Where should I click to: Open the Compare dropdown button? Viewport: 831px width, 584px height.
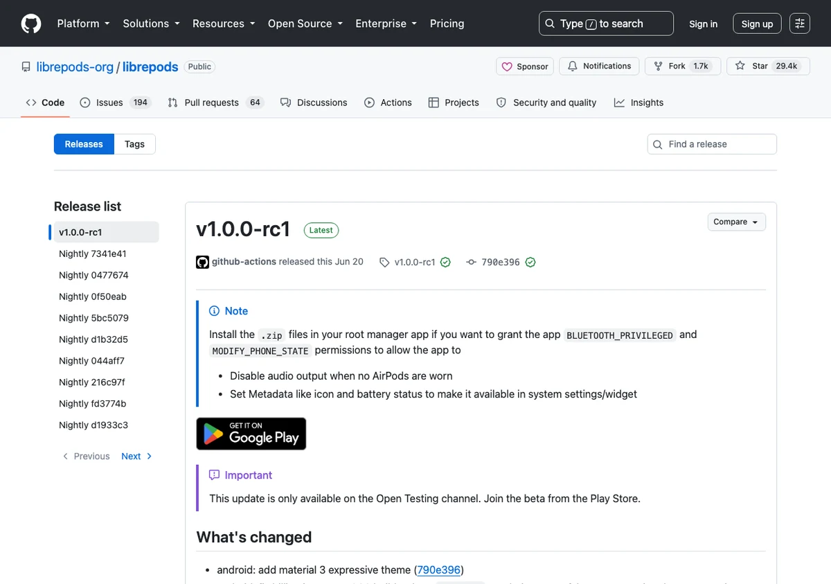736,222
